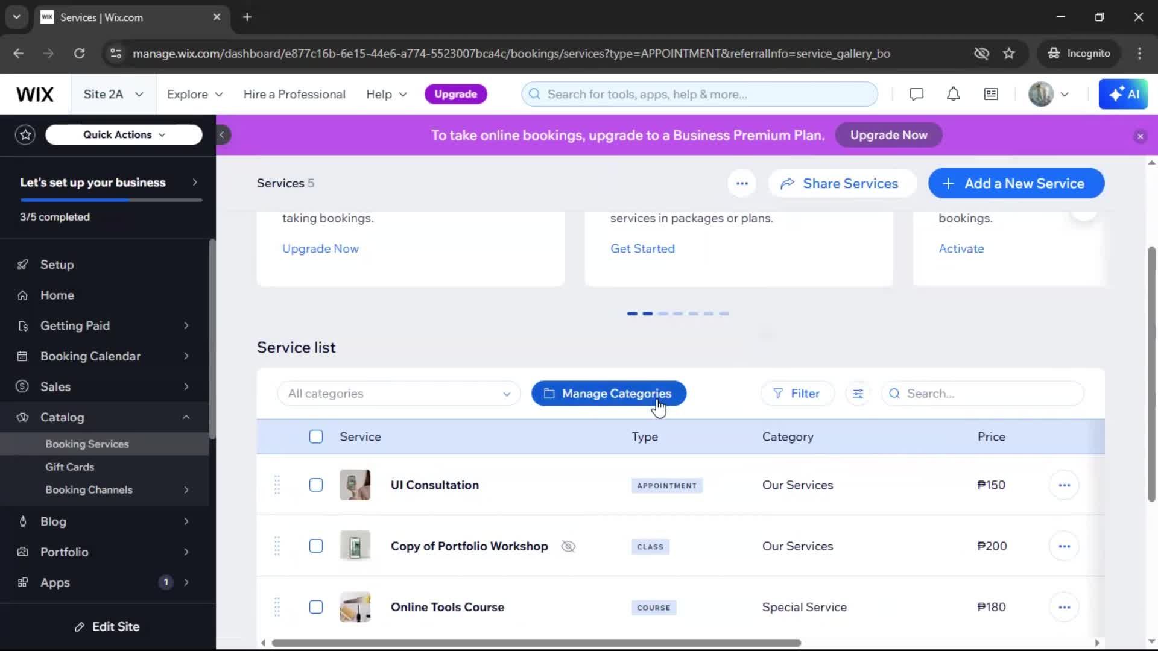Bookmark this page with the star
Image resolution: width=1158 pixels, height=651 pixels.
click(1009, 54)
